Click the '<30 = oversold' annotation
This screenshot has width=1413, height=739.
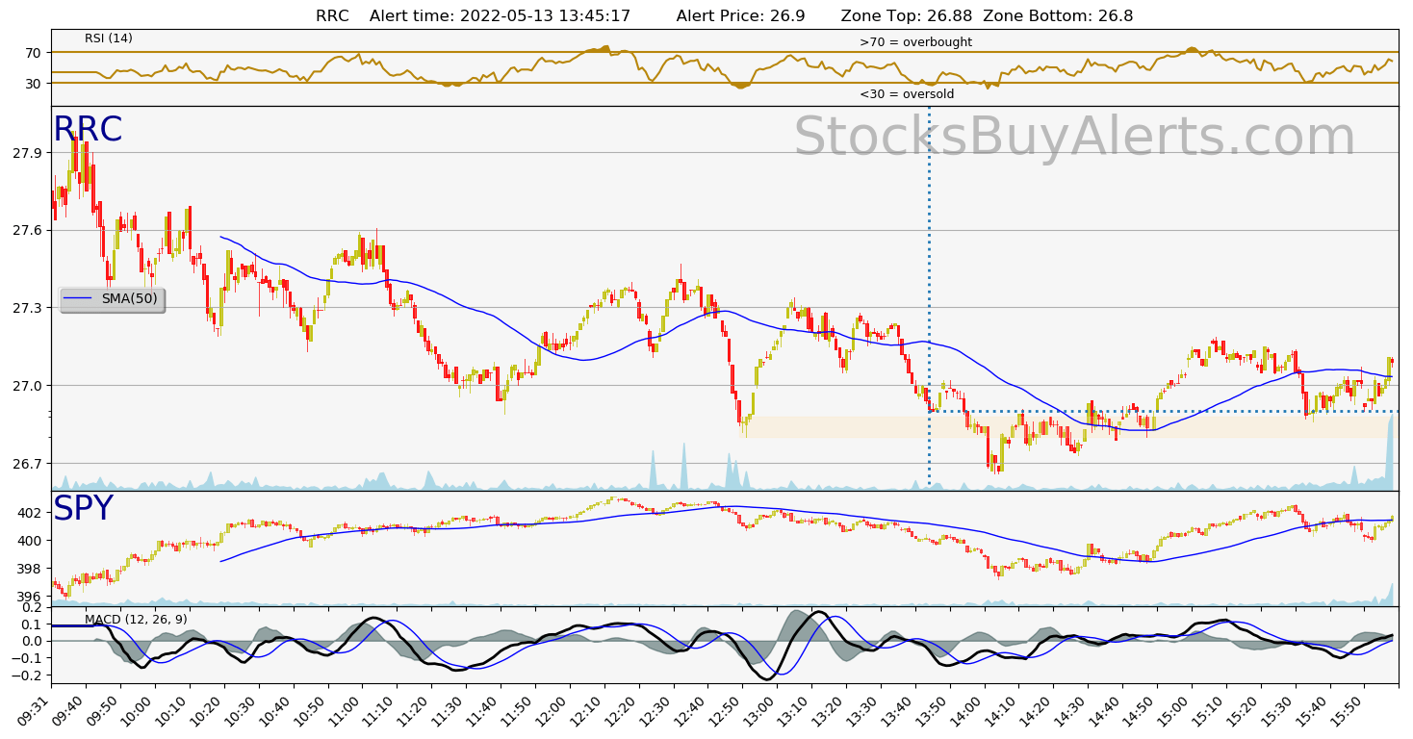coord(907,94)
